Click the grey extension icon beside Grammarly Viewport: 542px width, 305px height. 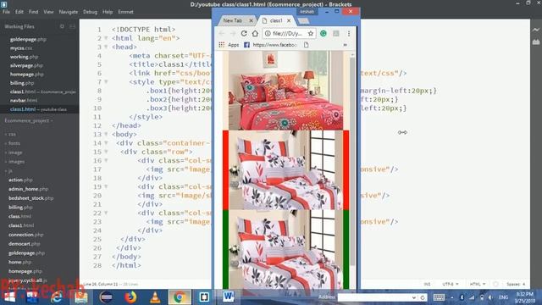tap(335, 34)
